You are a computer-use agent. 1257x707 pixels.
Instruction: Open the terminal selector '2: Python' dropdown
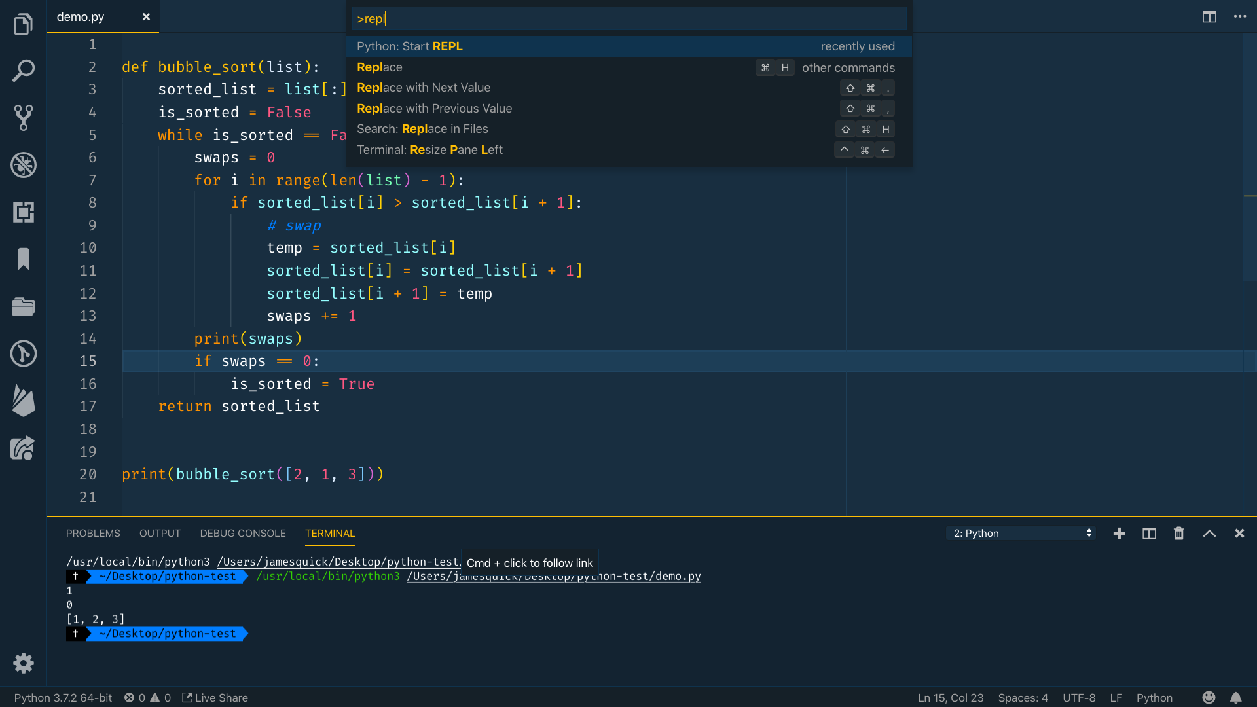[x=1021, y=534]
